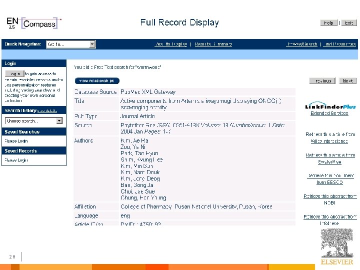Select author Kim, Ae Ra
Screen dimensions: 360x270
134,140
